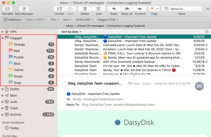
Task: Show more toolbar items chevron
Action: point(208,9)
